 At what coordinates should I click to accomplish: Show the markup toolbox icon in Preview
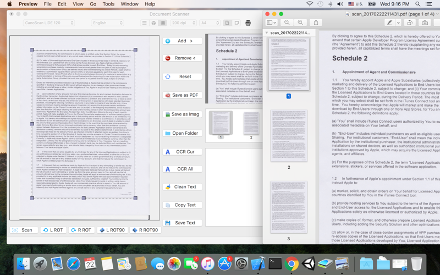click(x=425, y=23)
